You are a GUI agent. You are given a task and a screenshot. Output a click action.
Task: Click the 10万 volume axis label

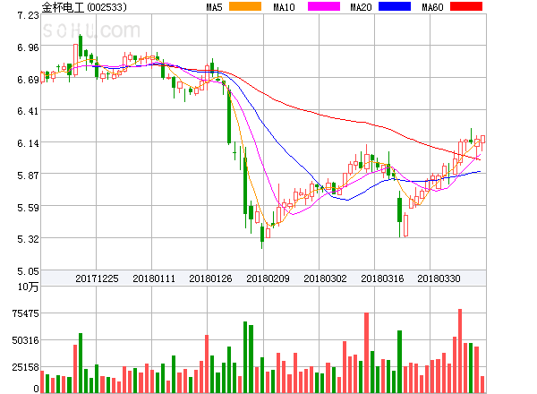pos(28,287)
